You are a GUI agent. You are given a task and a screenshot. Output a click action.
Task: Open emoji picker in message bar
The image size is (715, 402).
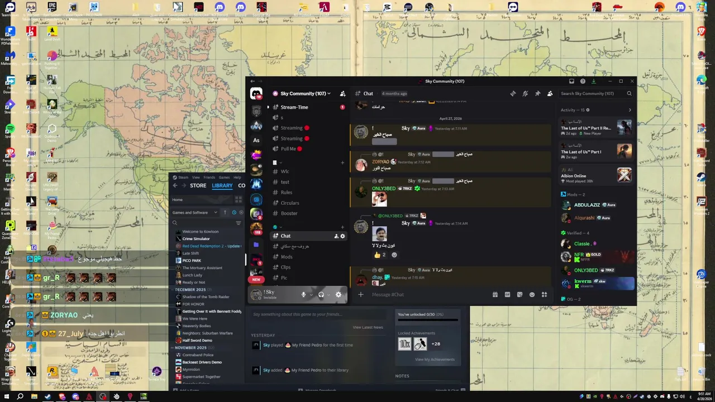point(532,295)
